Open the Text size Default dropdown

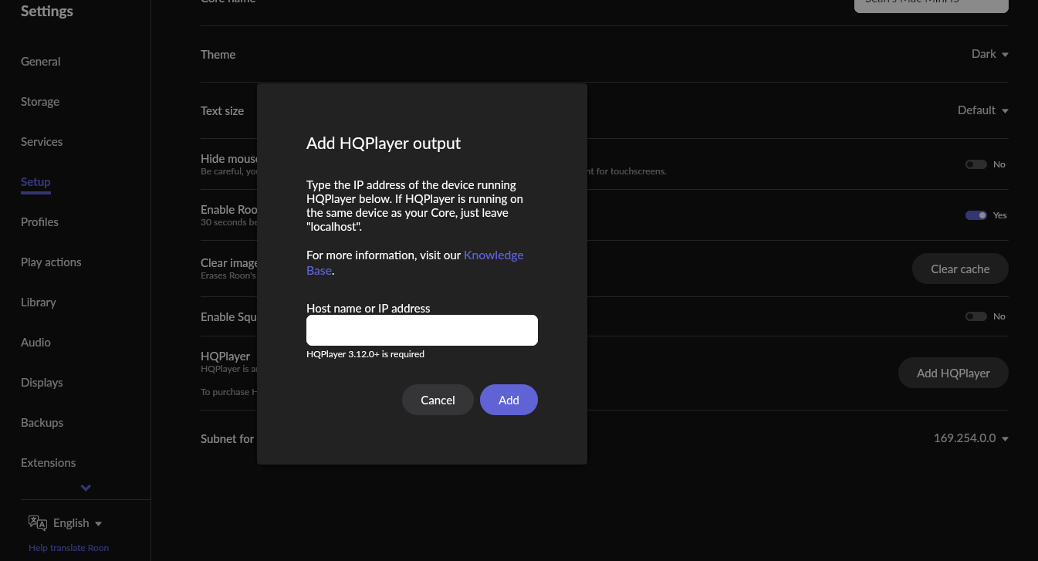[x=983, y=110]
